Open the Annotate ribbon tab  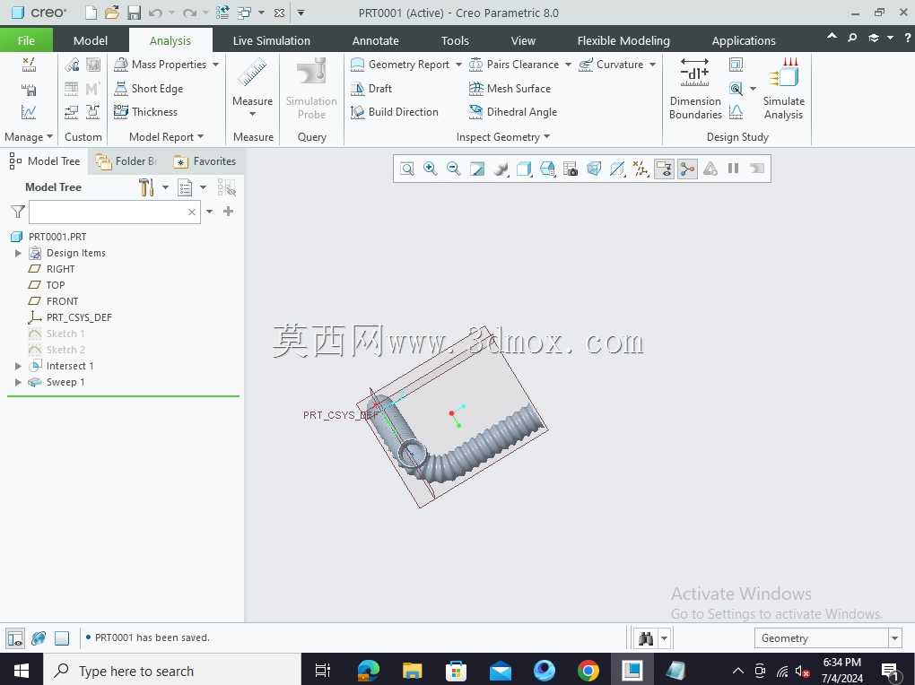click(x=375, y=40)
